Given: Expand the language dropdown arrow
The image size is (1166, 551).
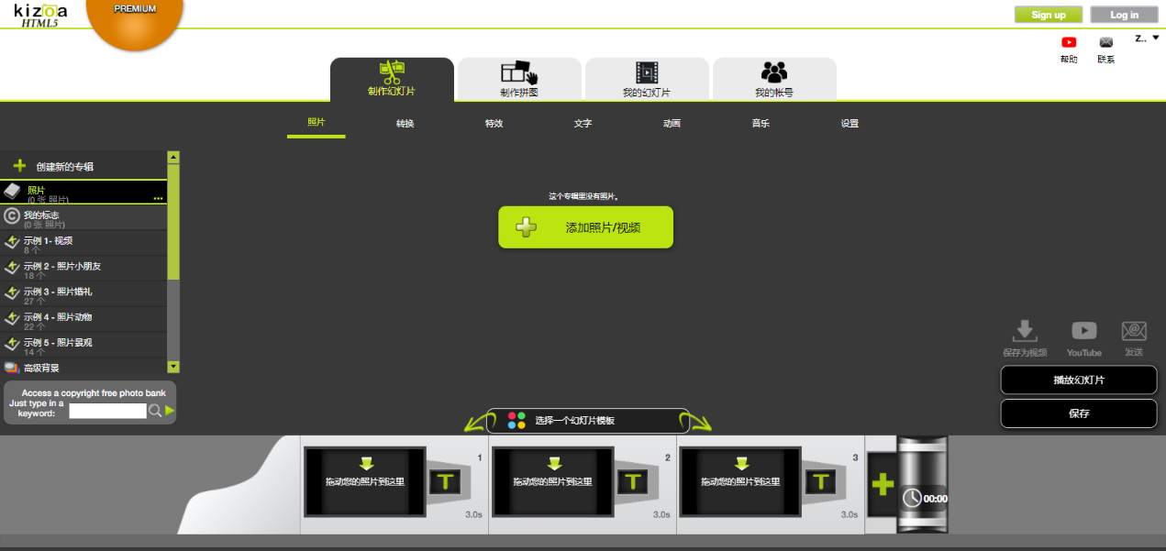Looking at the screenshot, I should point(1156,39).
